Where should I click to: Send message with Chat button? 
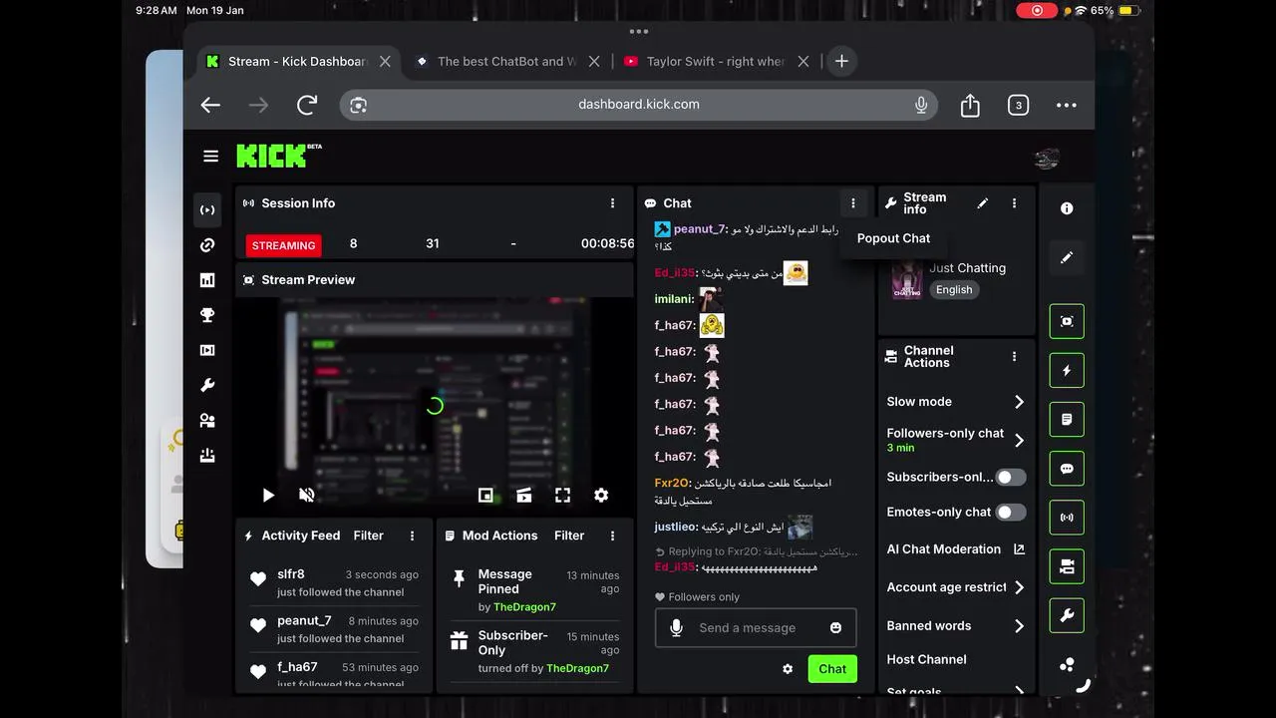coord(832,669)
